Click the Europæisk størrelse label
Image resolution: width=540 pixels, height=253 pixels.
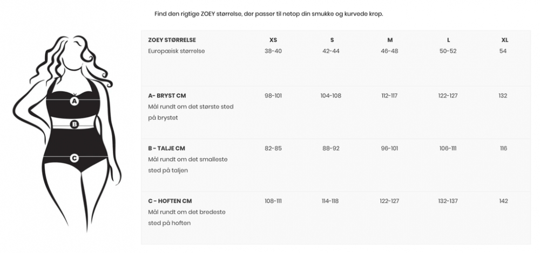[x=176, y=51]
